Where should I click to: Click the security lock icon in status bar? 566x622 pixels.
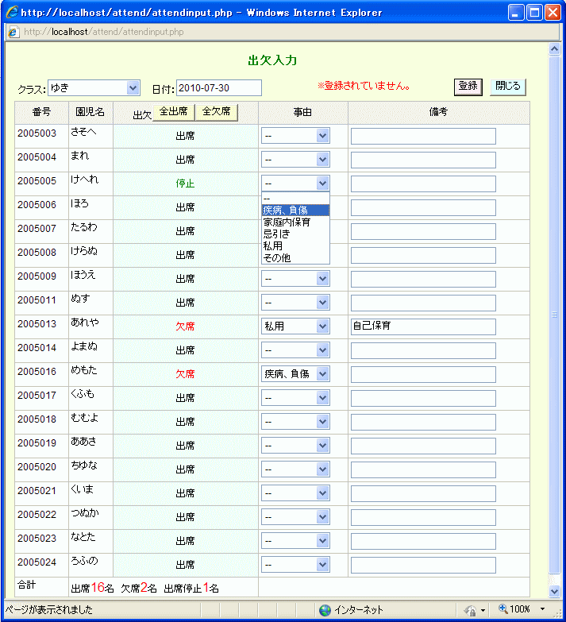coord(471,609)
